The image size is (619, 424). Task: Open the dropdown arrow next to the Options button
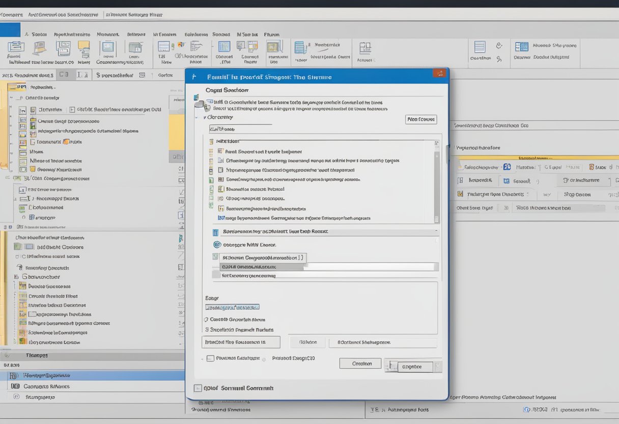coord(437,366)
